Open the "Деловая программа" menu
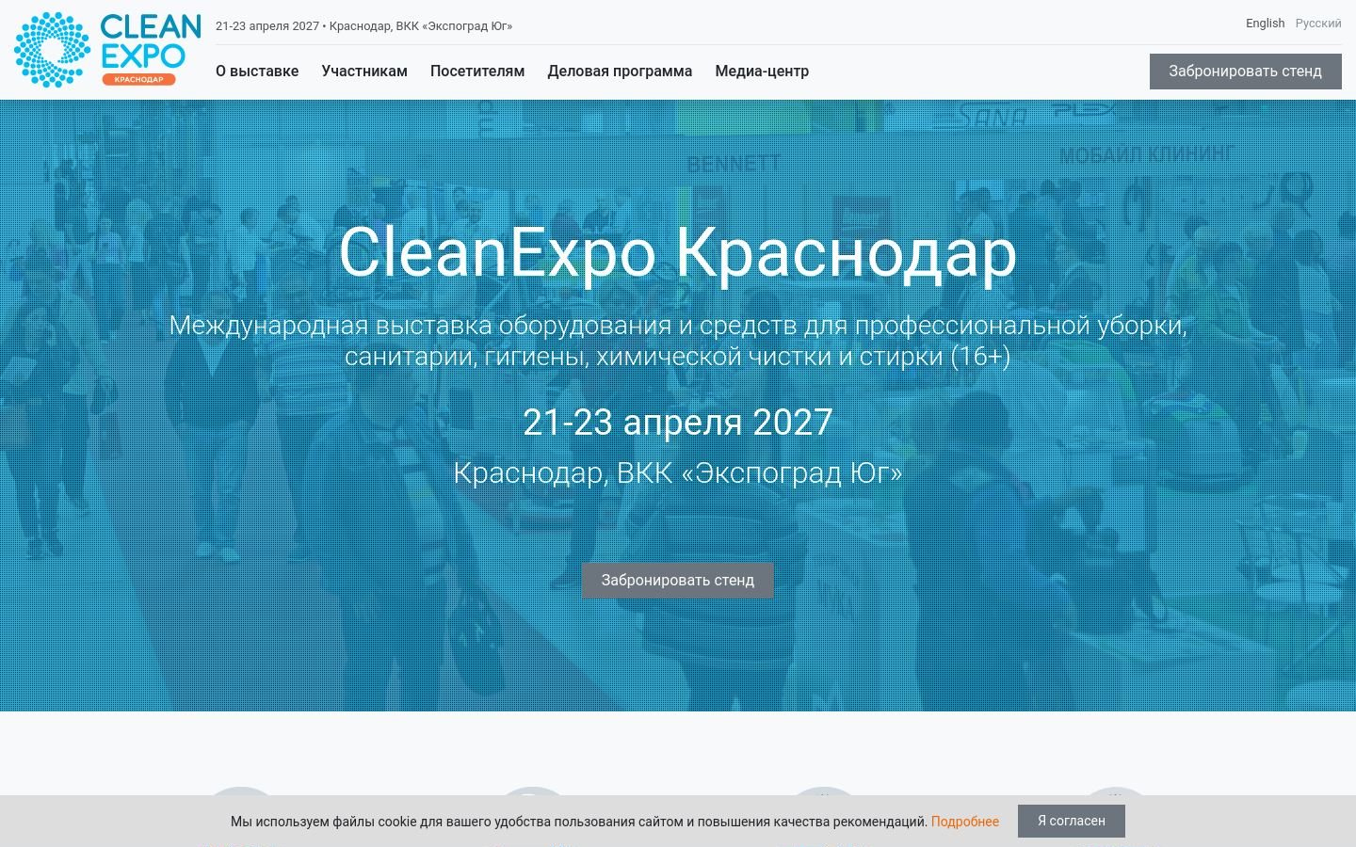This screenshot has height=847, width=1356. tap(620, 72)
